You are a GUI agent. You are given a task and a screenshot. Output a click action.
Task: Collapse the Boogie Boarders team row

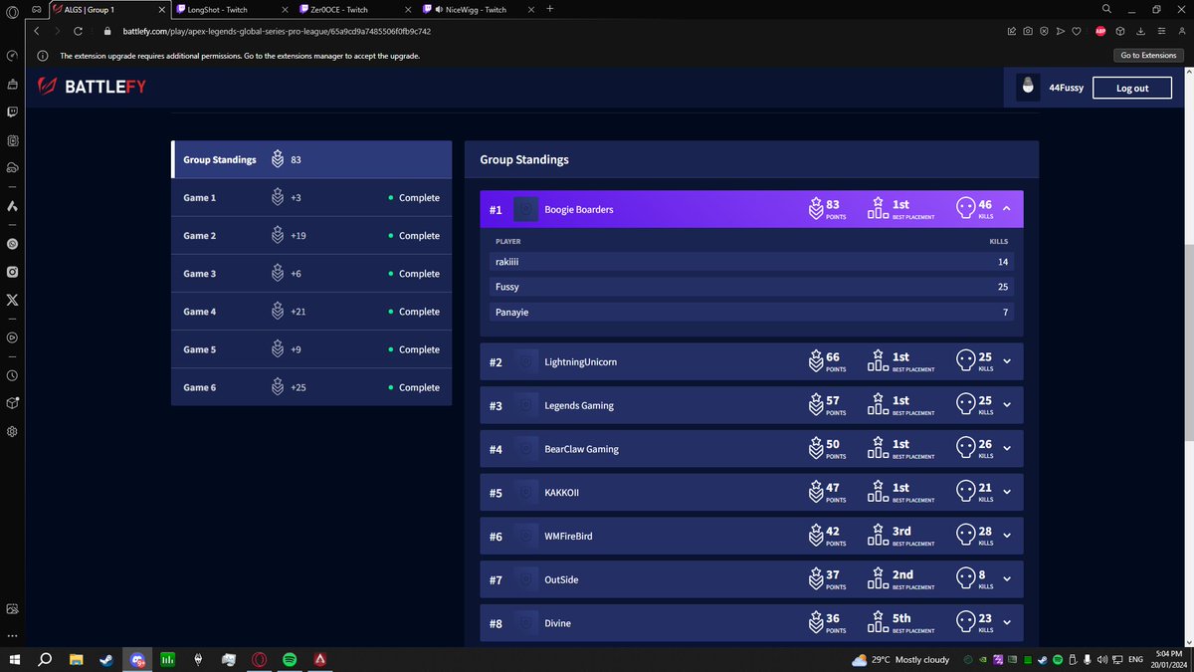click(x=1006, y=209)
